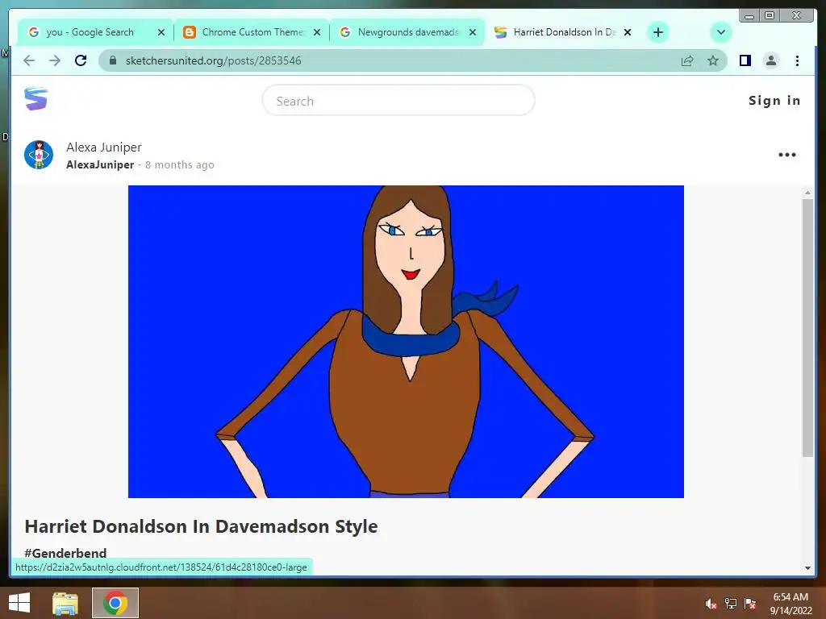The height and width of the screenshot is (619, 826).
Task: Close the Harriet Donaldson tab
Action: (628, 32)
